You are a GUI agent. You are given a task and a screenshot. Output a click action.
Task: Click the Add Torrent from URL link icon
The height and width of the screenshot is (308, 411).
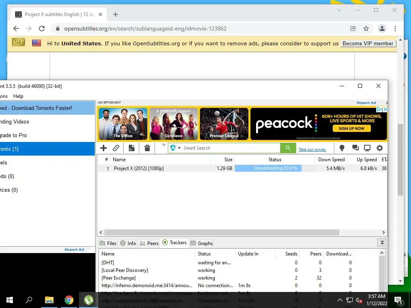click(116, 148)
